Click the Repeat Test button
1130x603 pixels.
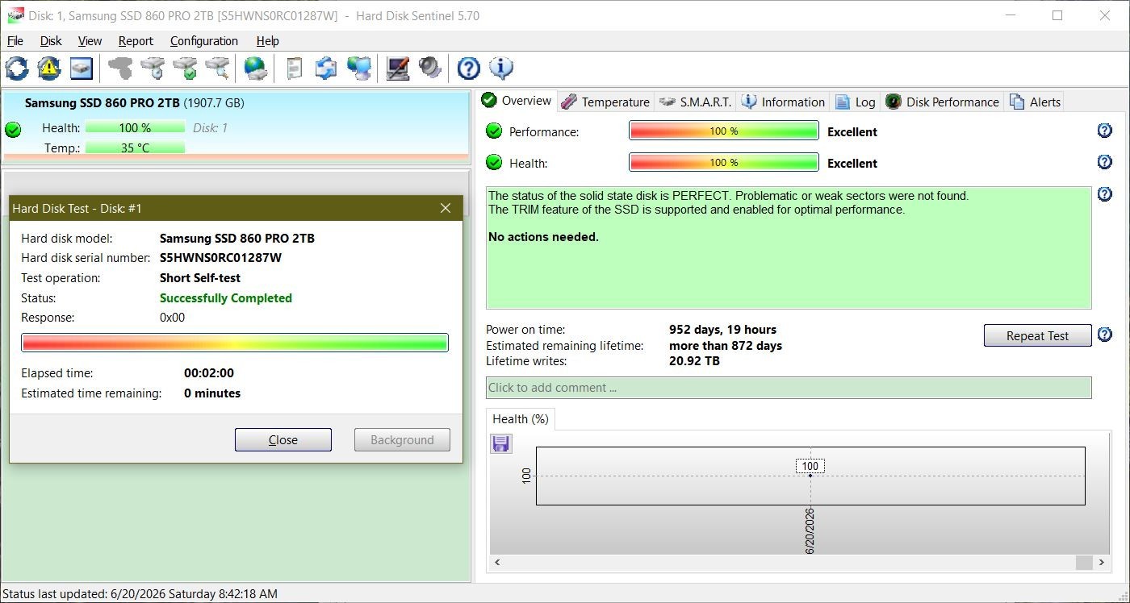pos(1037,335)
